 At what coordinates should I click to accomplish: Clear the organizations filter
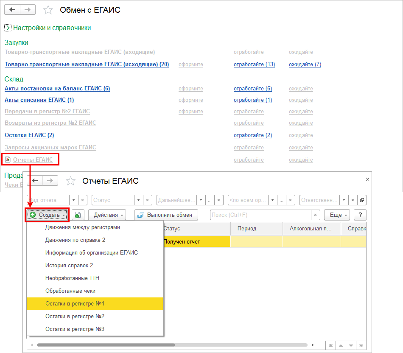290,200
